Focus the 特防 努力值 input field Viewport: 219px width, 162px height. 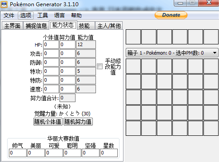pos(68,80)
